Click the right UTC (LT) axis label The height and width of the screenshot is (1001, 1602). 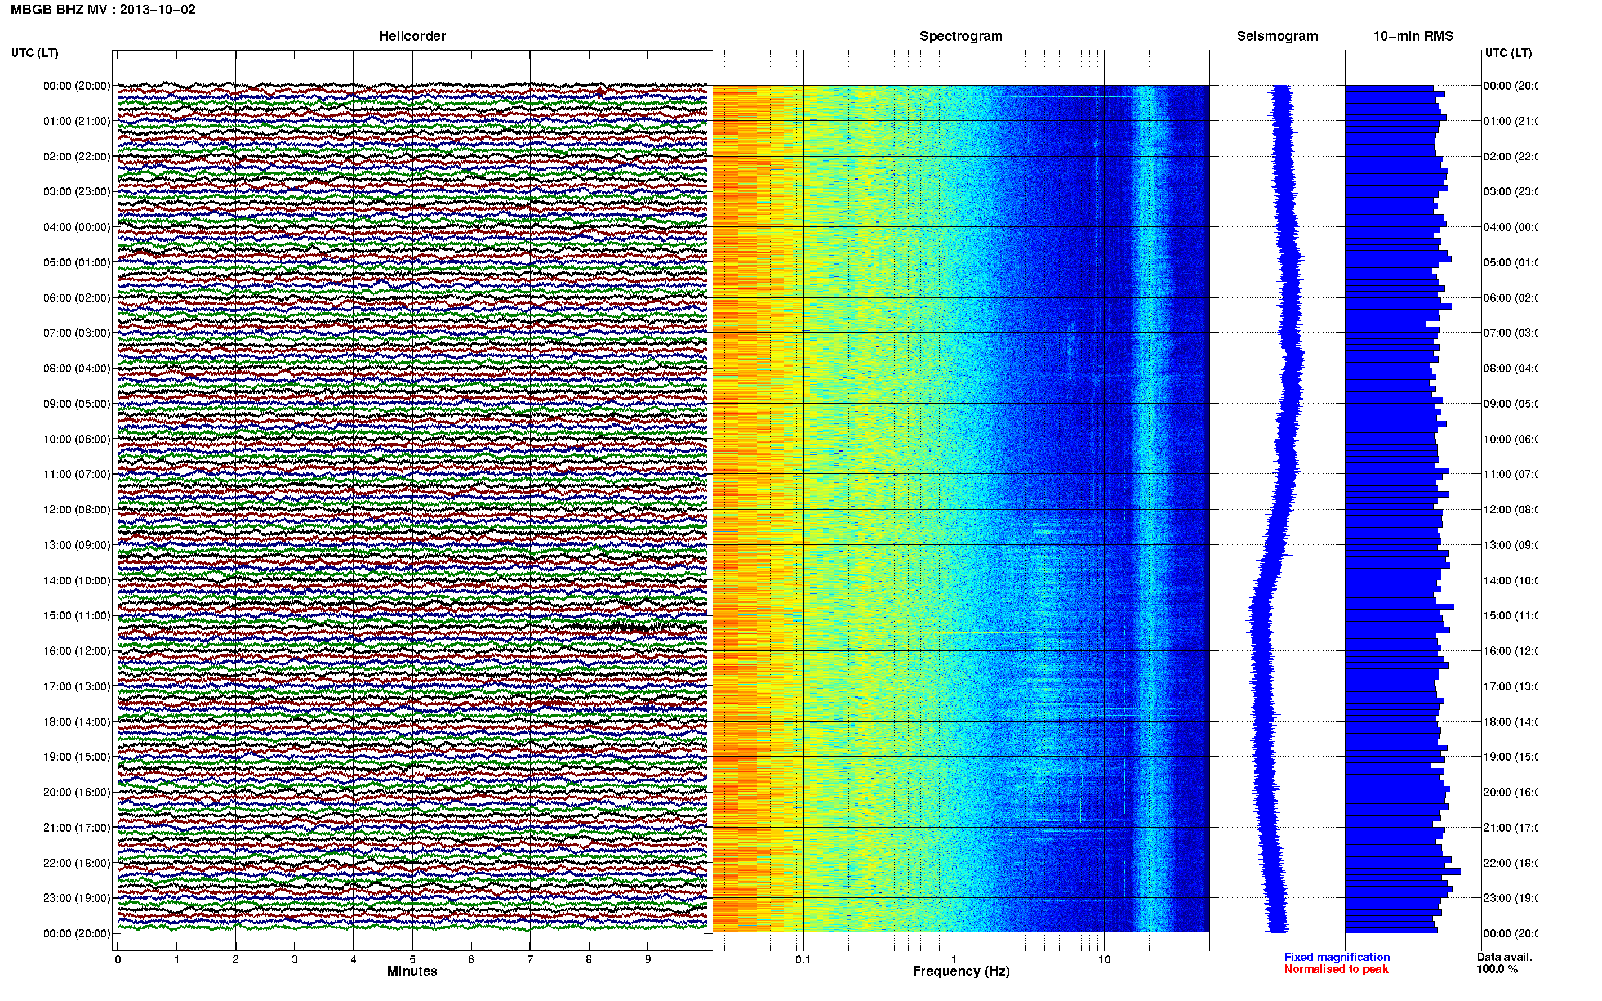tap(1508, 53)
